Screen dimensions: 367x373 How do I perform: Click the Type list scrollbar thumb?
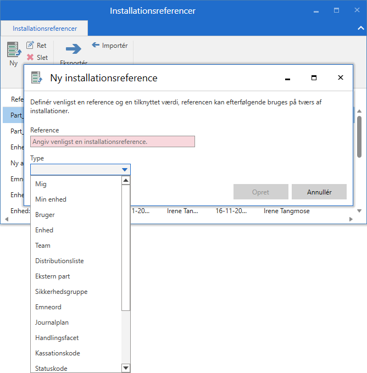point(126,248)
